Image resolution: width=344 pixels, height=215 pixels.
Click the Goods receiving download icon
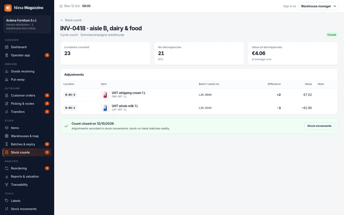(x=6, y=71)
